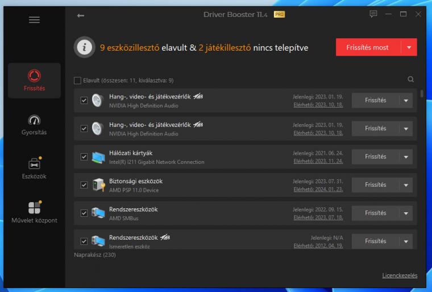Click the Művelet központ grid icon

click(x=35, y=208)
